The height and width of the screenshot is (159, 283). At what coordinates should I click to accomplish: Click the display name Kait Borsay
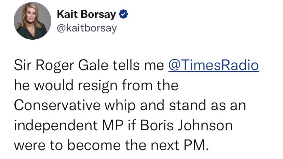coord(86,14)
